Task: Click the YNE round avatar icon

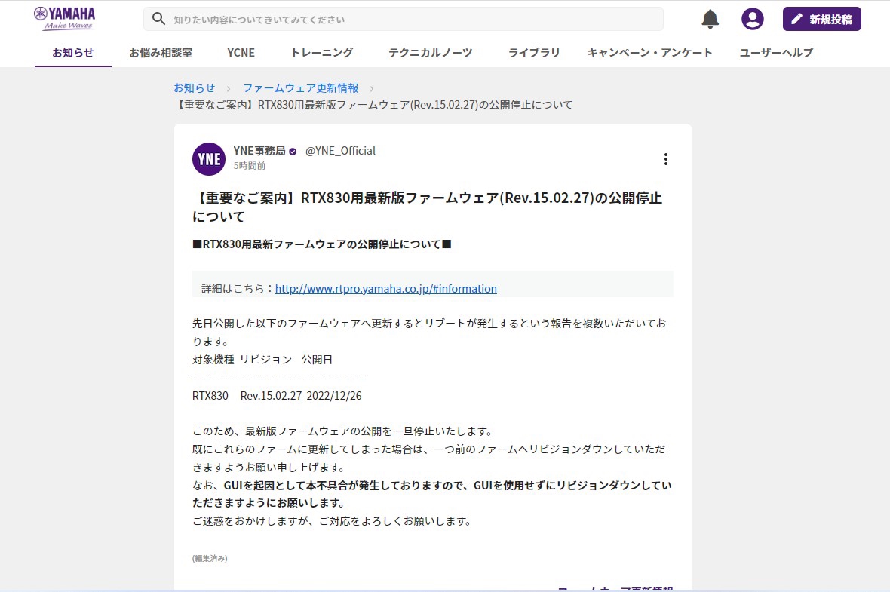Action: pyautogui.click(x=209, y=159)
